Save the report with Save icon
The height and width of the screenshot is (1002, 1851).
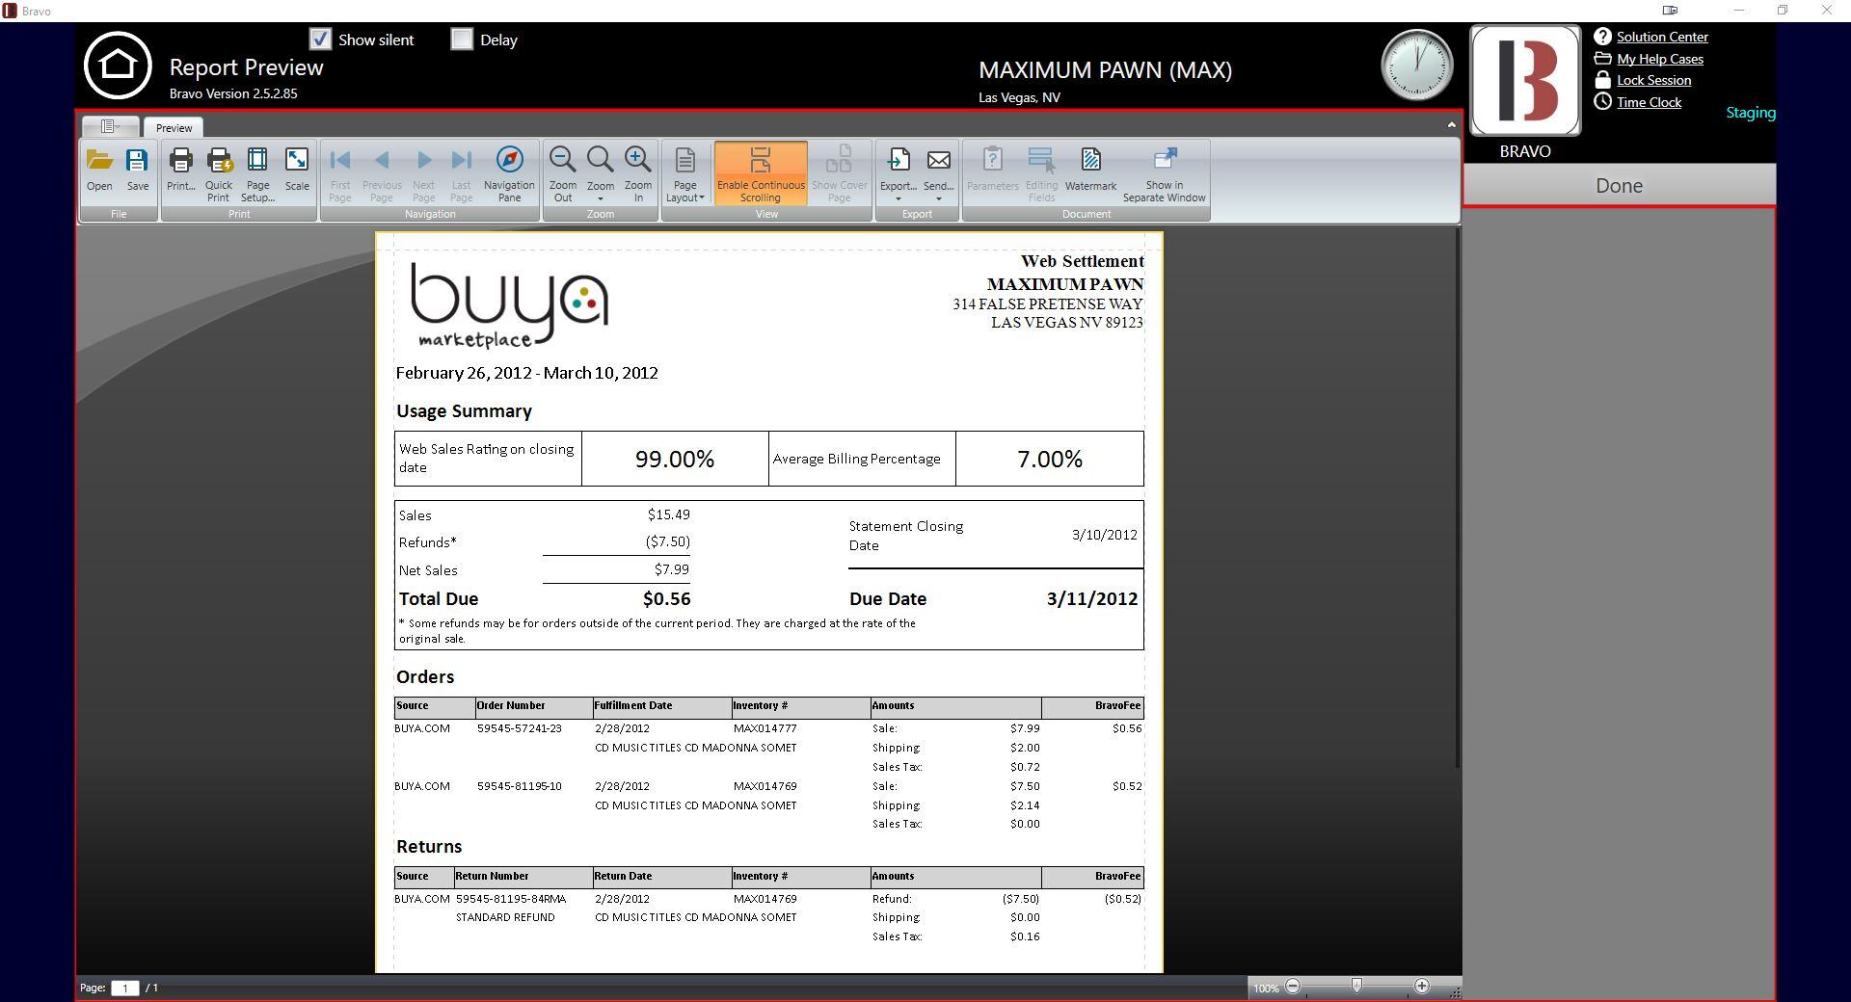(138, 171)
